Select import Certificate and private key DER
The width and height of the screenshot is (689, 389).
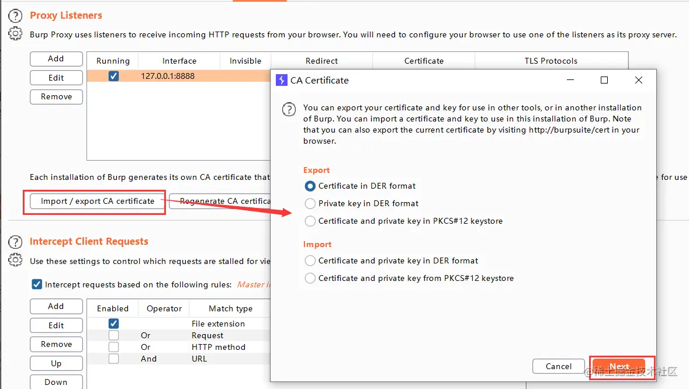[310, 261]
